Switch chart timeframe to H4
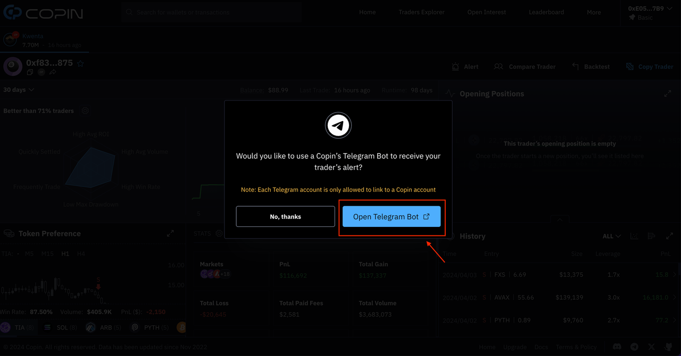681x356 pixels. click(81, 254)
